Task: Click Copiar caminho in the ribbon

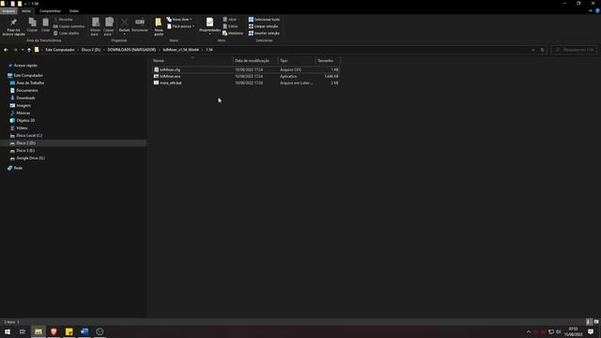Action: [69, 26]
